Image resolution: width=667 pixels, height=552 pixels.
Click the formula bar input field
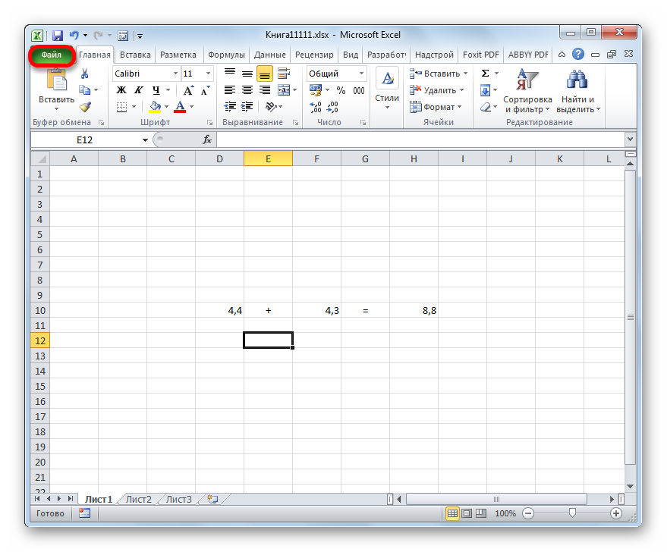pos(420,140)
